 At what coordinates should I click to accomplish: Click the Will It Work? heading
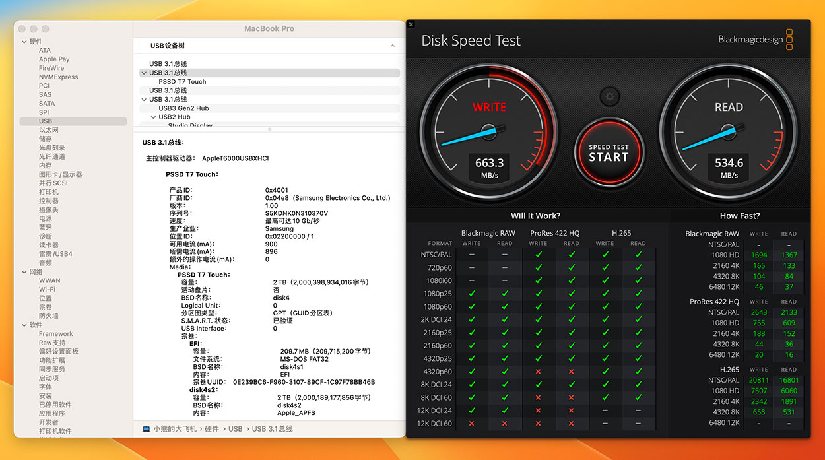tap(535, 216)
